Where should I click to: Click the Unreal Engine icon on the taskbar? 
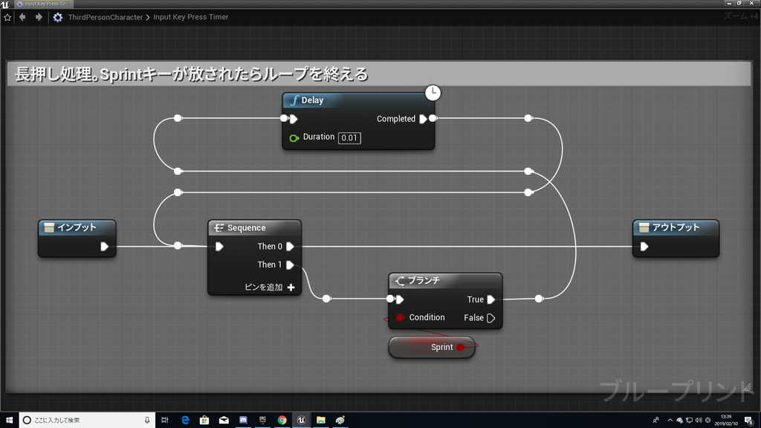[x=302, y=420]
